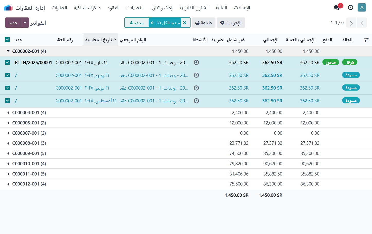Click the مدفوع paid status badge
Viewport: 372px width, 234px height.
(x=331, y=62)
